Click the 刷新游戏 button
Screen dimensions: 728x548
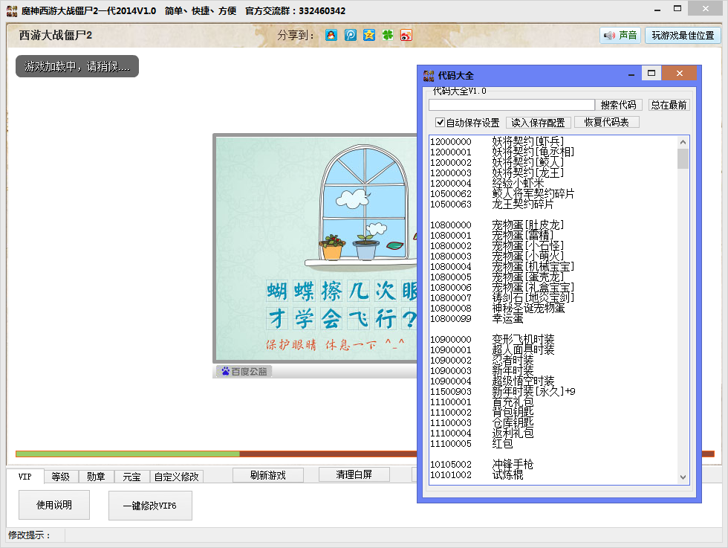tap(267, 475)
